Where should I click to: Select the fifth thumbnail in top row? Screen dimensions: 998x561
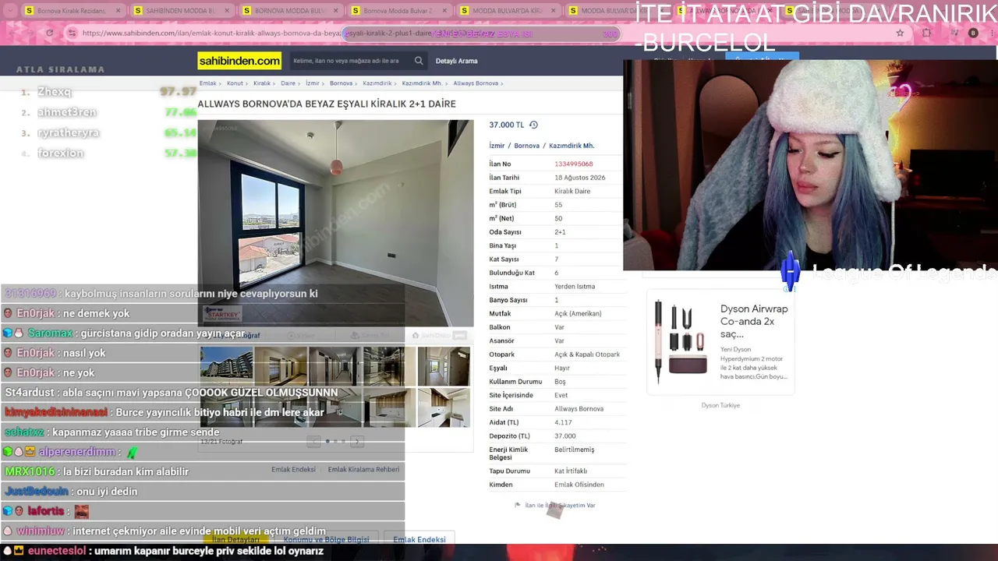click(444, 366)
